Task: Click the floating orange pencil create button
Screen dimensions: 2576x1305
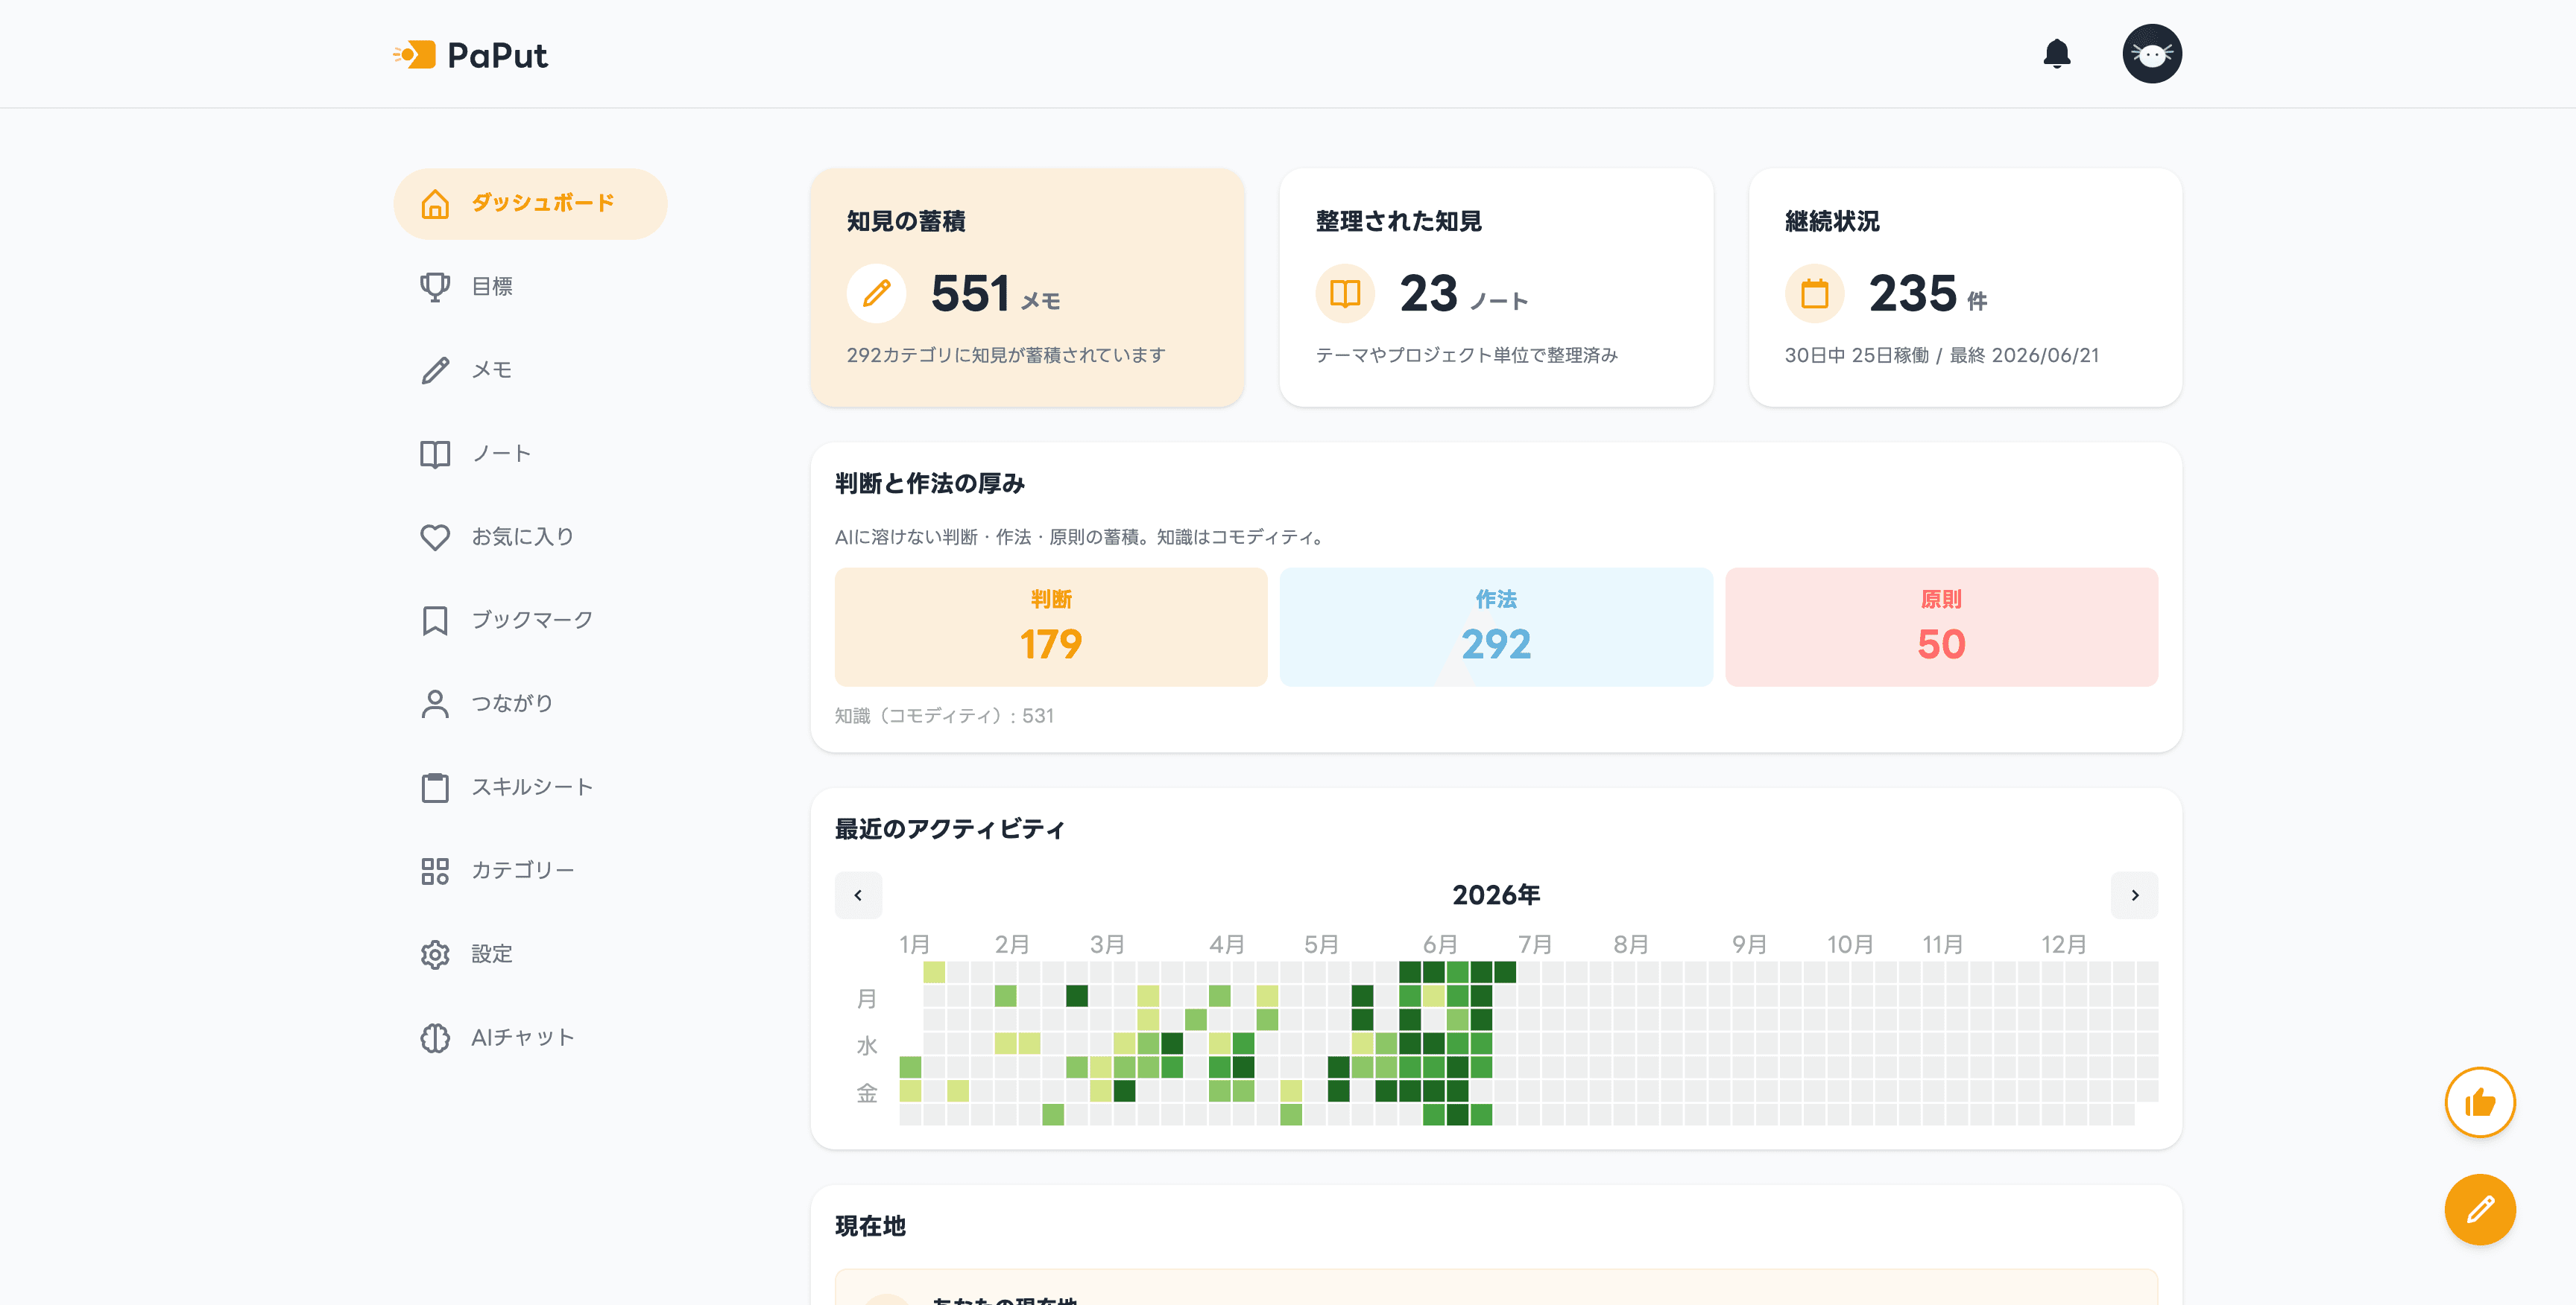Action: [x=2479, y=1209]
